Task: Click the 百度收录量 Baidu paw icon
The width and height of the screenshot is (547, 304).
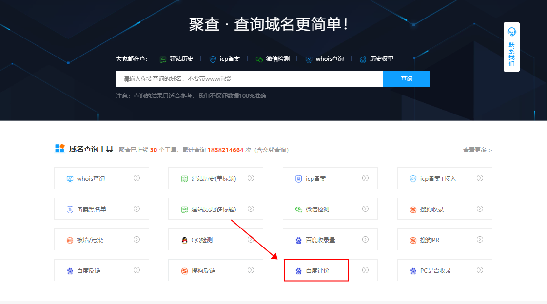Action: 298,239
